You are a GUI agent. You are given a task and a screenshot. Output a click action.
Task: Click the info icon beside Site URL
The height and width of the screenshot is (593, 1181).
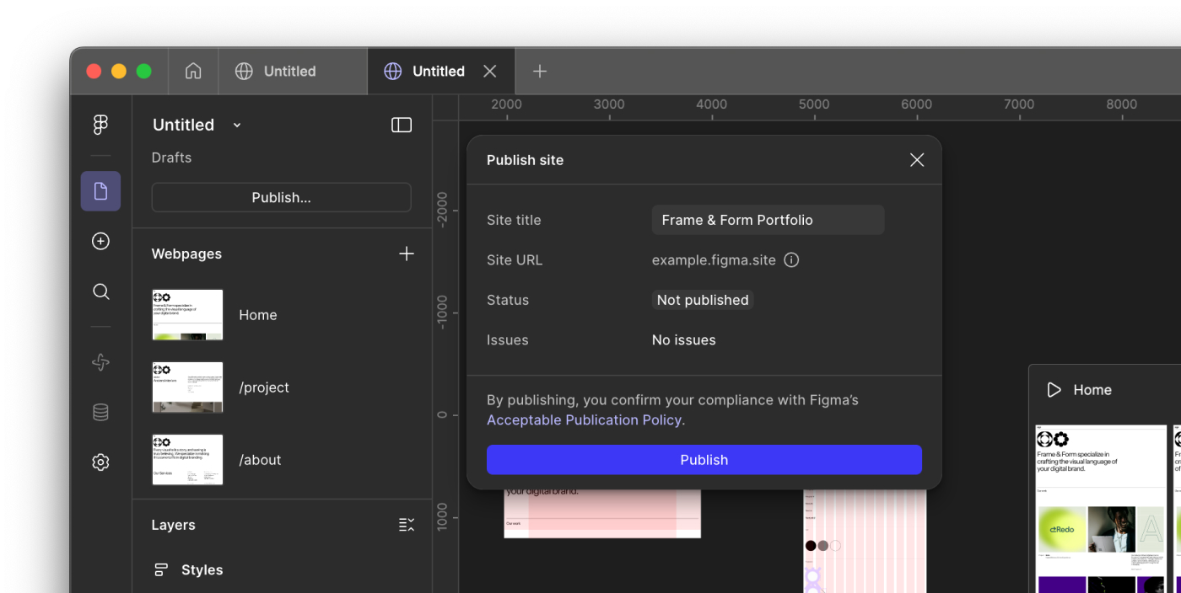(x=791, y=260)
